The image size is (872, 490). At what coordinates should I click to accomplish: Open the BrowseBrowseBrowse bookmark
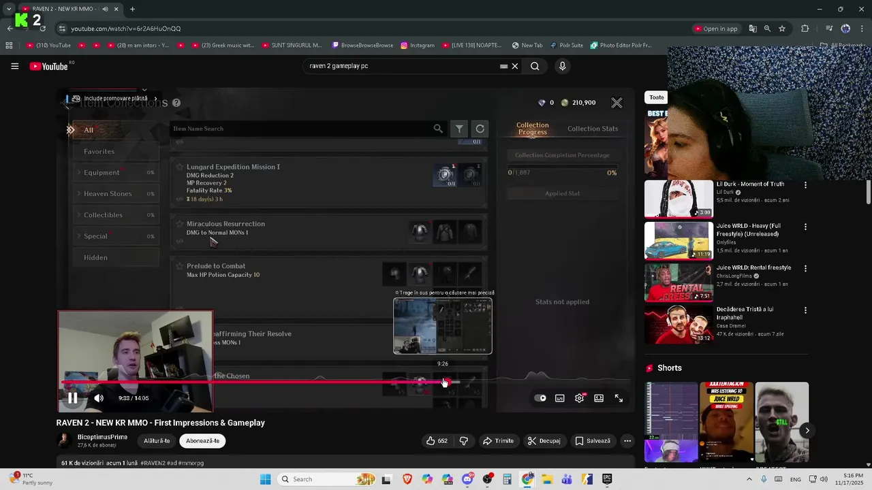click(x=362, y=46)
